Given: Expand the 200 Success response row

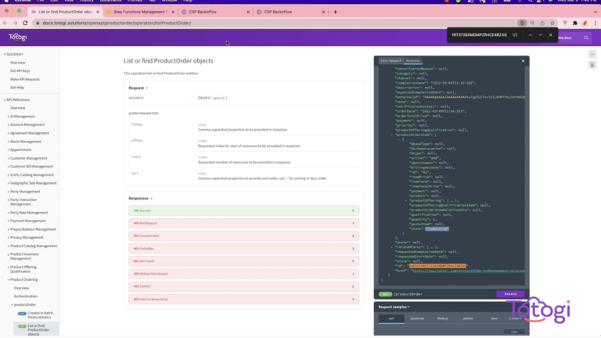Looking at the screenshot, I should click(243, 210).
